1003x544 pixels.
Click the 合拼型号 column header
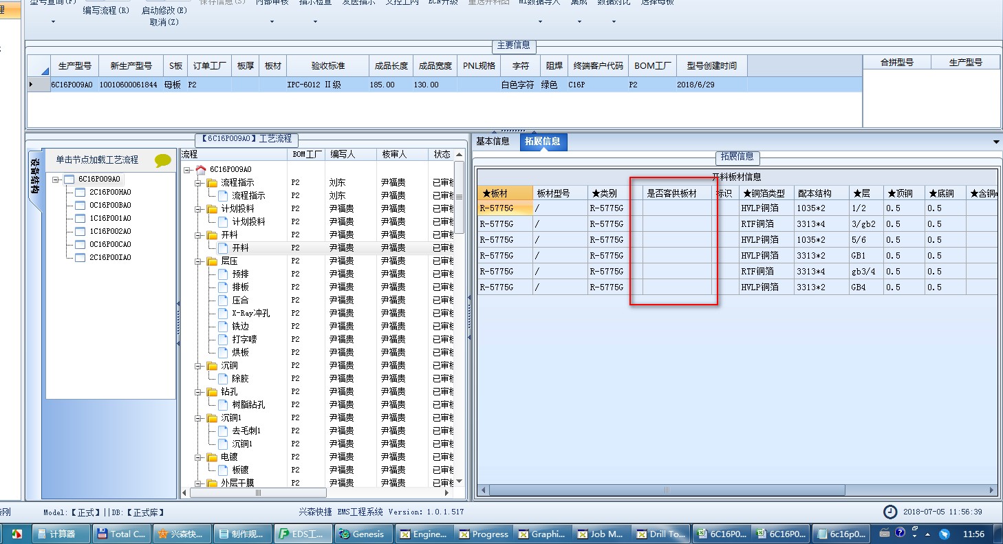click(x=897, y=63)
